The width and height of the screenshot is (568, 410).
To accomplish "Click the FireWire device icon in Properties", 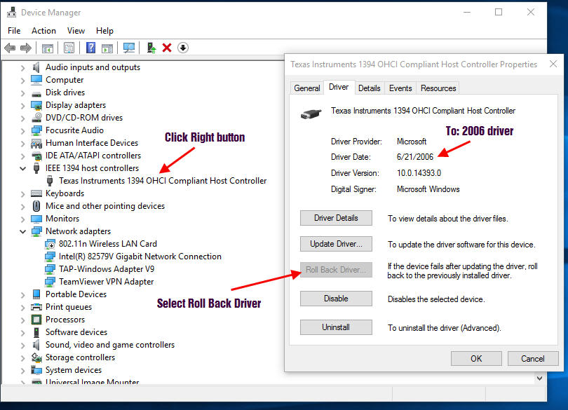I will [311, 114].
